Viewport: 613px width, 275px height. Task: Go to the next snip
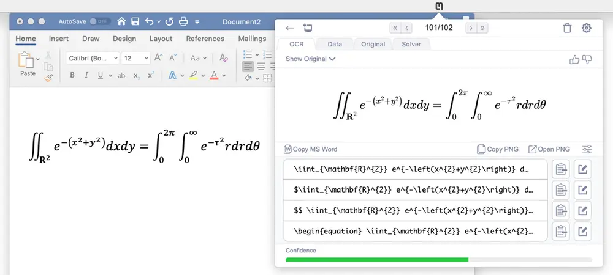(x=471, y=28)
